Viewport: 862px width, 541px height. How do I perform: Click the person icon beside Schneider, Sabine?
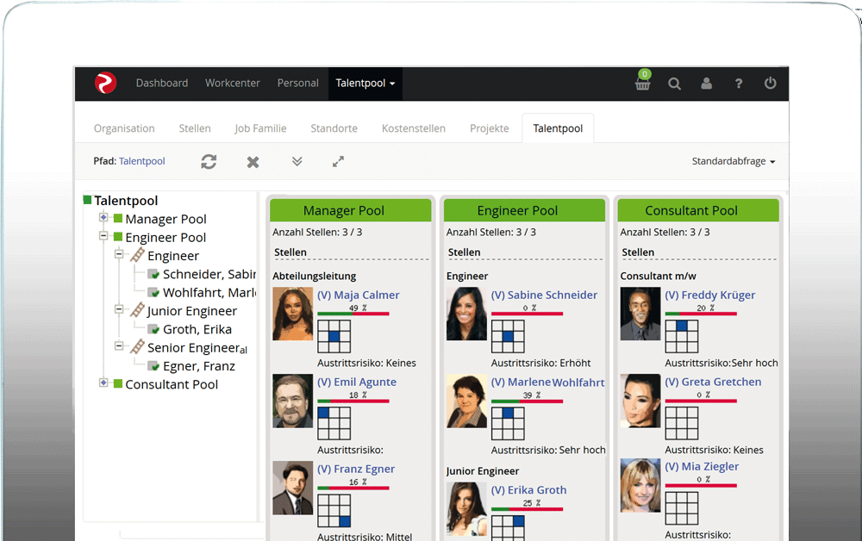pos(153,274)
